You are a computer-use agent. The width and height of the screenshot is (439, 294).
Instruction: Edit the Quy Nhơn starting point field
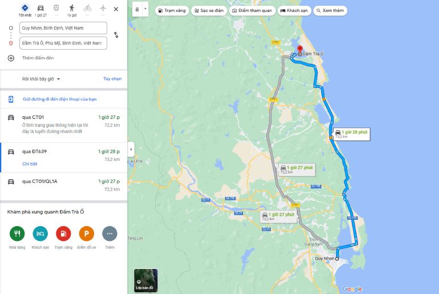63,28
